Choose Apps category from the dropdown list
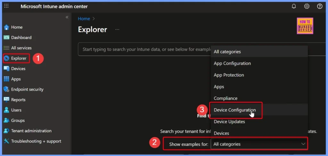The height and width of the screenshot is (156, 328). point(259,86)
